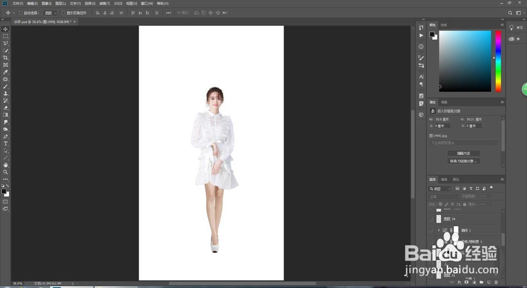
Task: Select the Hand tool
Action: (5, 165)
